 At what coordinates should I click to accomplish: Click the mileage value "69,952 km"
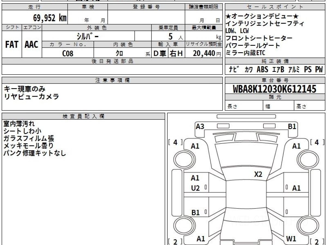[x=50, y=18]
